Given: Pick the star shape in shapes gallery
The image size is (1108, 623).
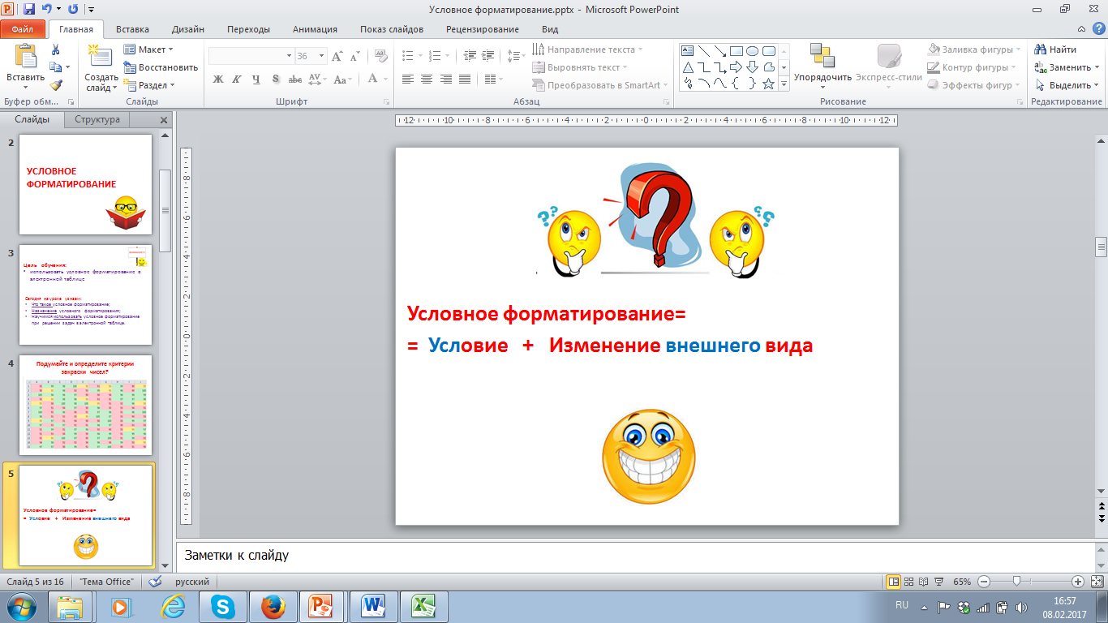Looking at the screenshot, I should [x=768, y=84].
